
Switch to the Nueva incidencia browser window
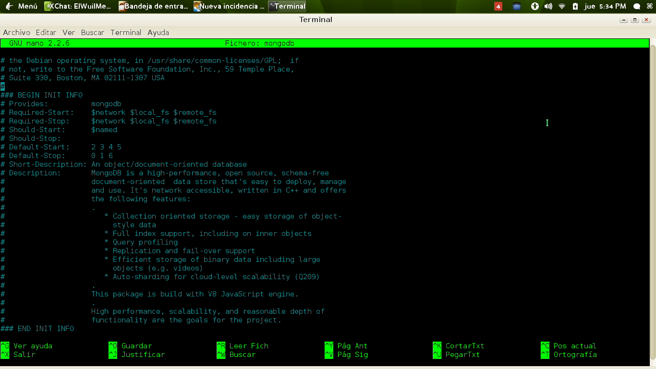(229, 6)
